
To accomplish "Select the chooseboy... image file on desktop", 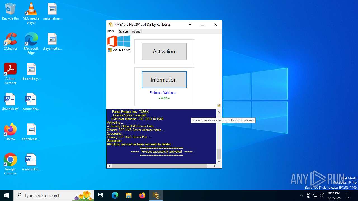I will (31, 72).
